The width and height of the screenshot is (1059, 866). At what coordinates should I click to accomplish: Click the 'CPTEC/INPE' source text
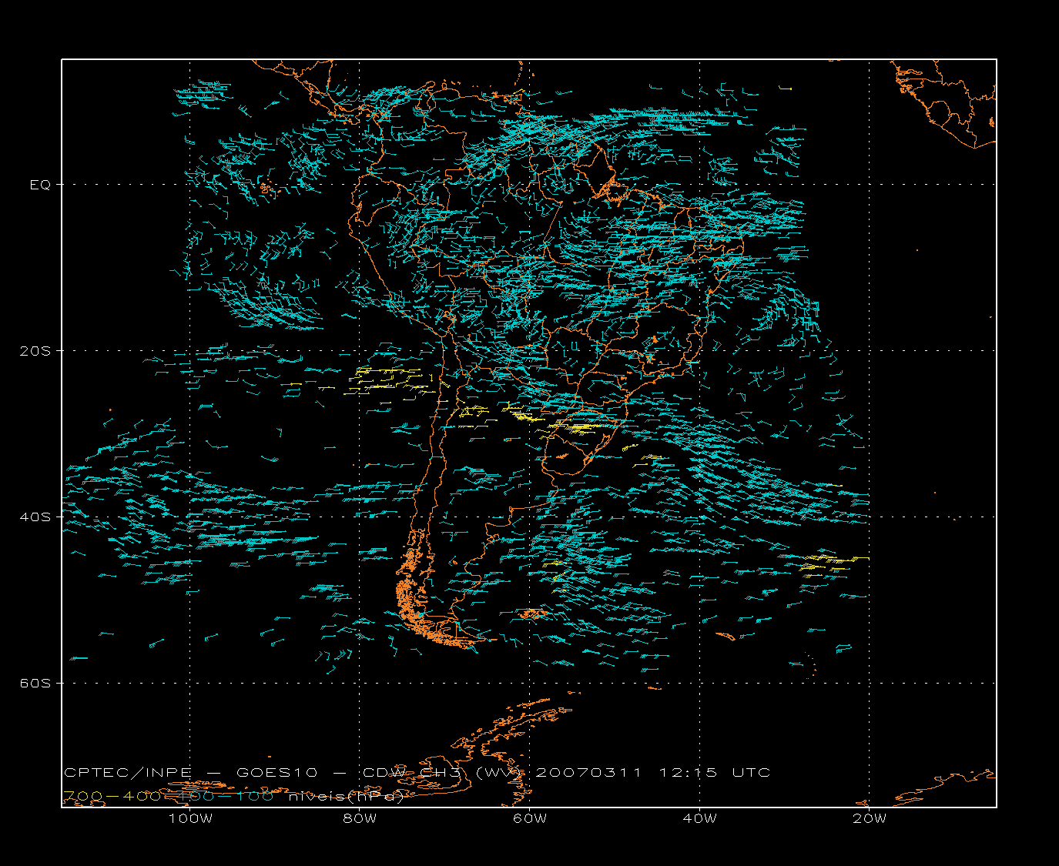[x=128, y=772]
